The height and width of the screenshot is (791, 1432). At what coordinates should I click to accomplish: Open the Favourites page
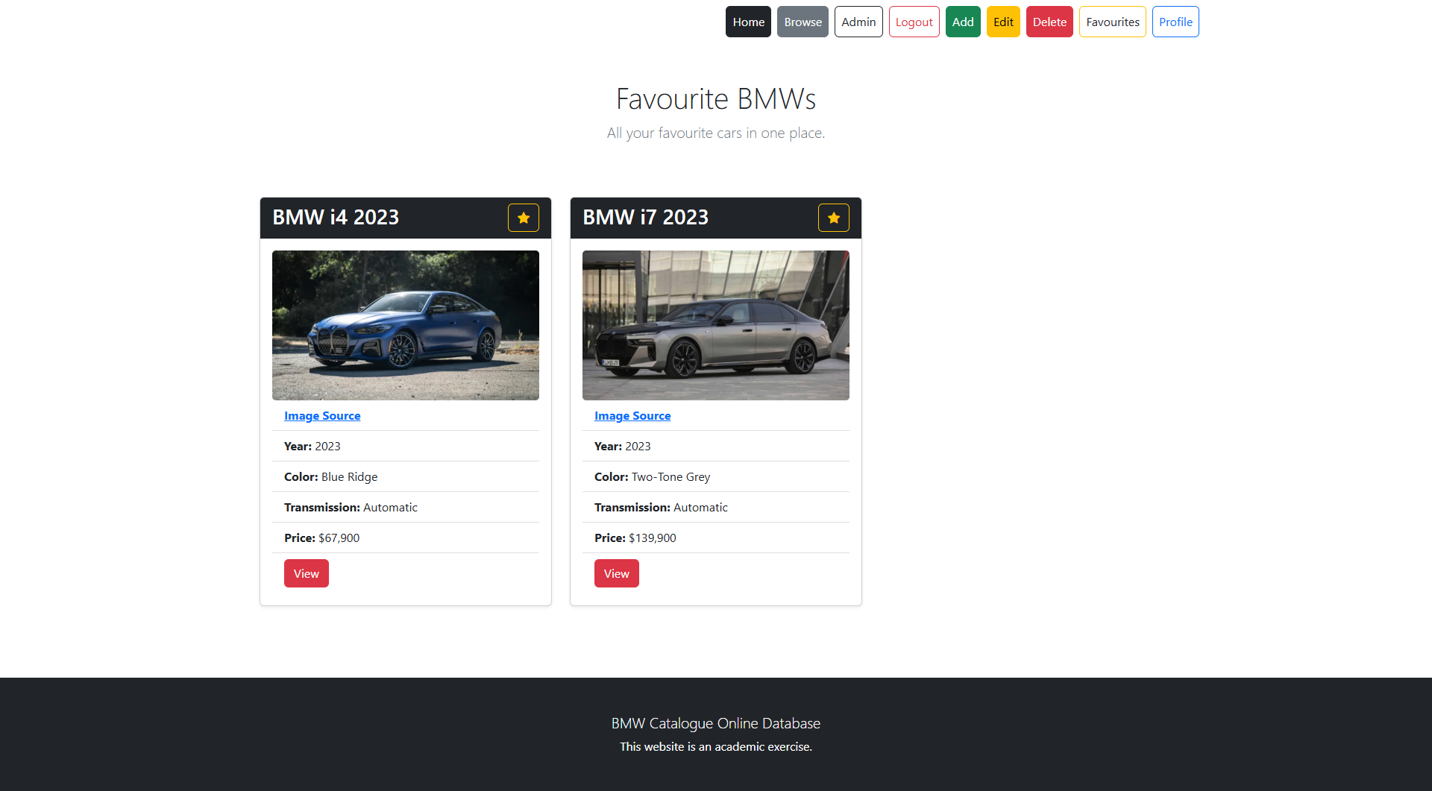point(1113,22)
